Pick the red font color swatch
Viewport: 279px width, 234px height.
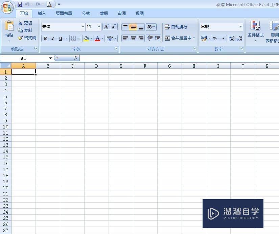pos(97,41)
